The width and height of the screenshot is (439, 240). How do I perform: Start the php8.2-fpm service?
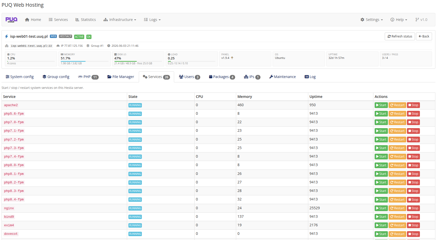[381, 182]
